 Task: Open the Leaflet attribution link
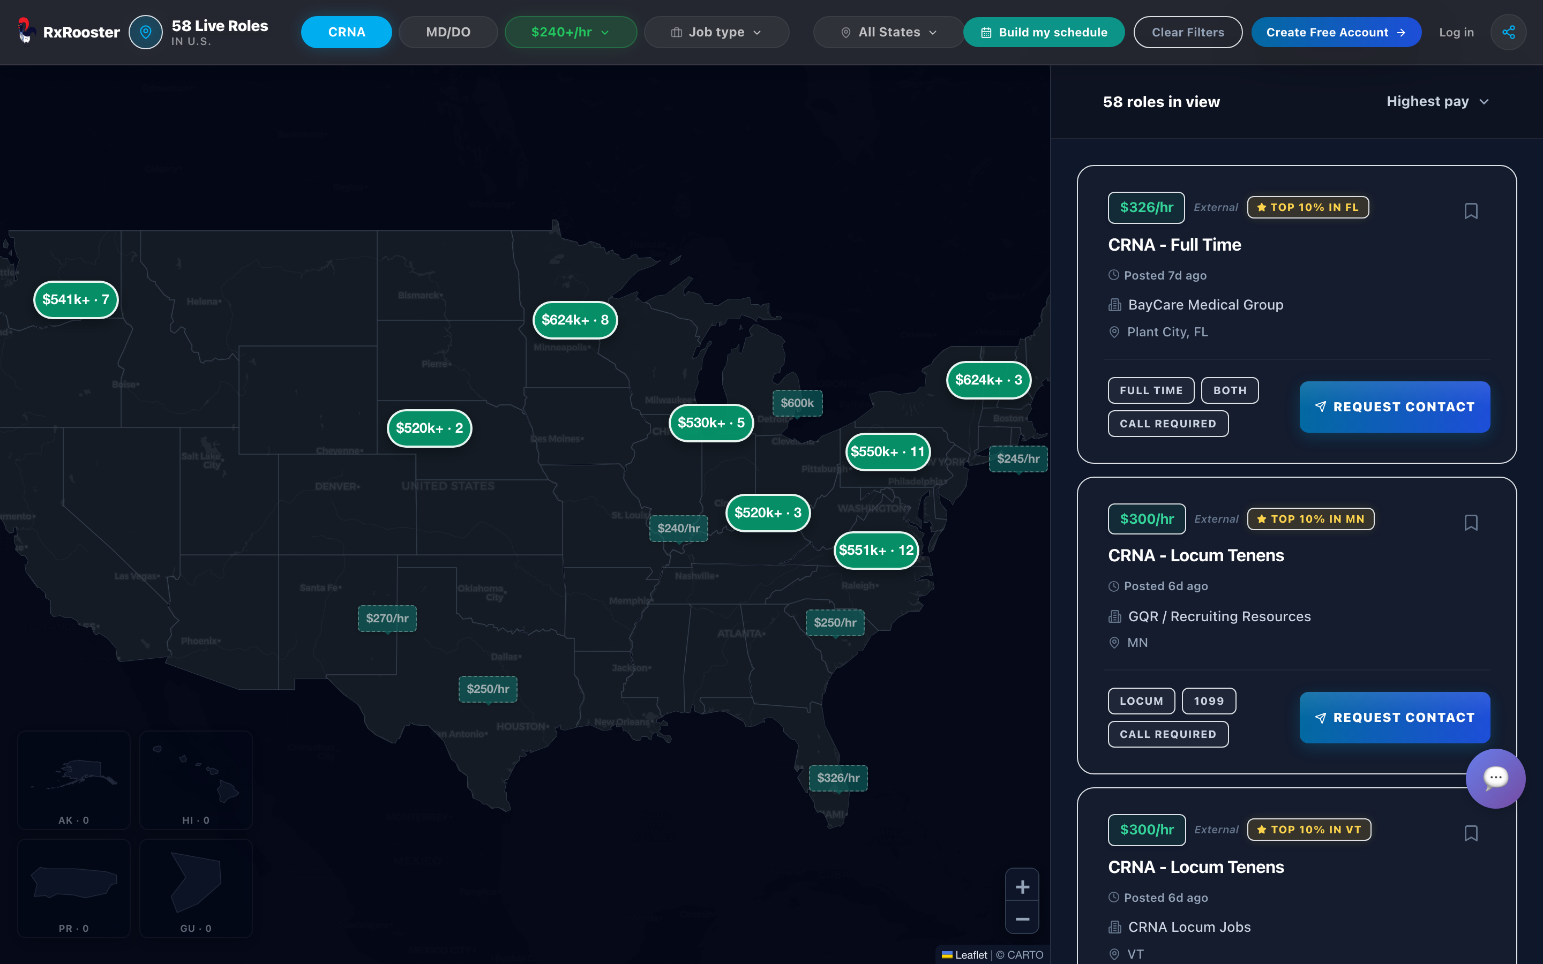[x=964, y=954]
